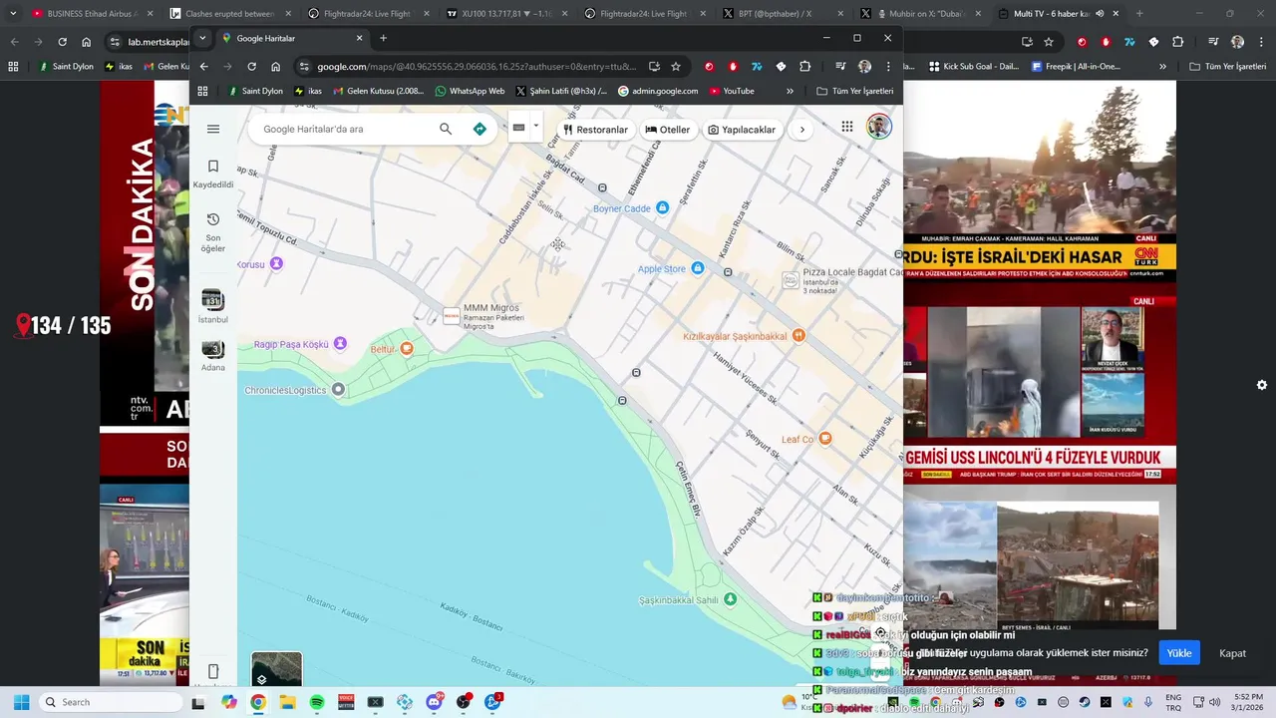Open the Kaydedildi saved places
The image size is (1276, 718).
coord(213,174)
